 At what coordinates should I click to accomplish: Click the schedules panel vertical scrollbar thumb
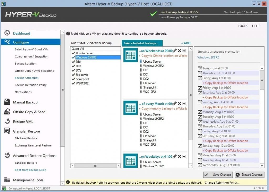coord(191,95)
